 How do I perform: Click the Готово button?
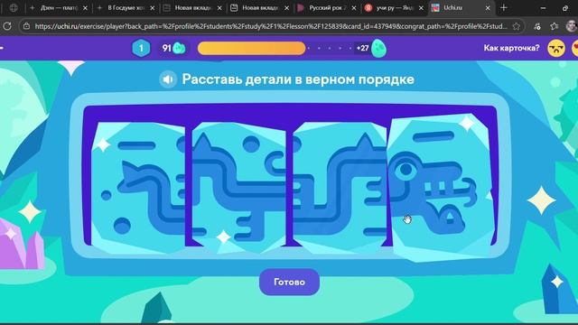coord(289,282)
